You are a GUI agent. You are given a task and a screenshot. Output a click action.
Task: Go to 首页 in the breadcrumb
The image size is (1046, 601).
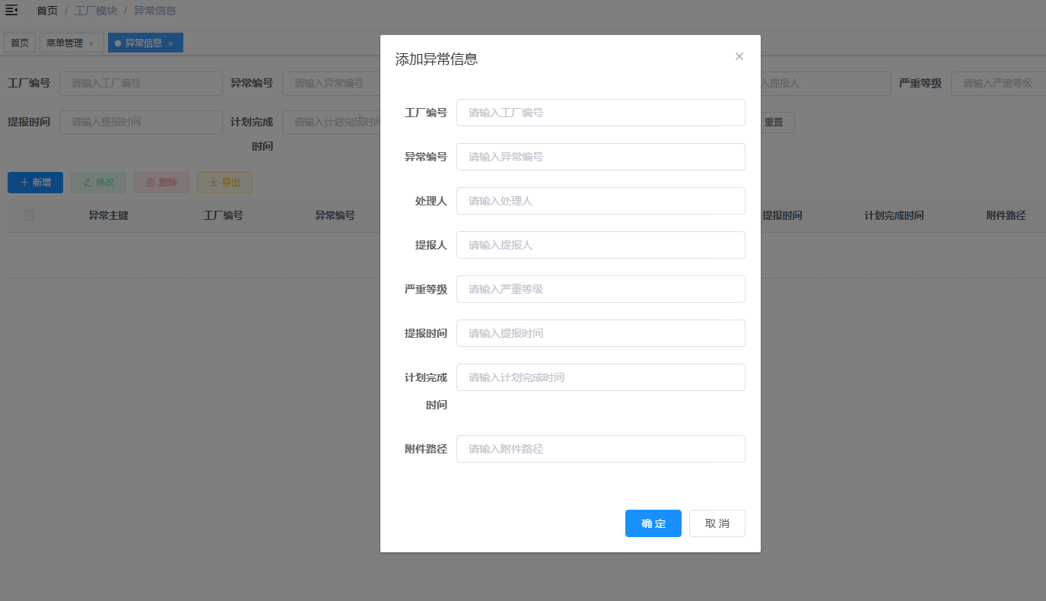pos(47,11)
